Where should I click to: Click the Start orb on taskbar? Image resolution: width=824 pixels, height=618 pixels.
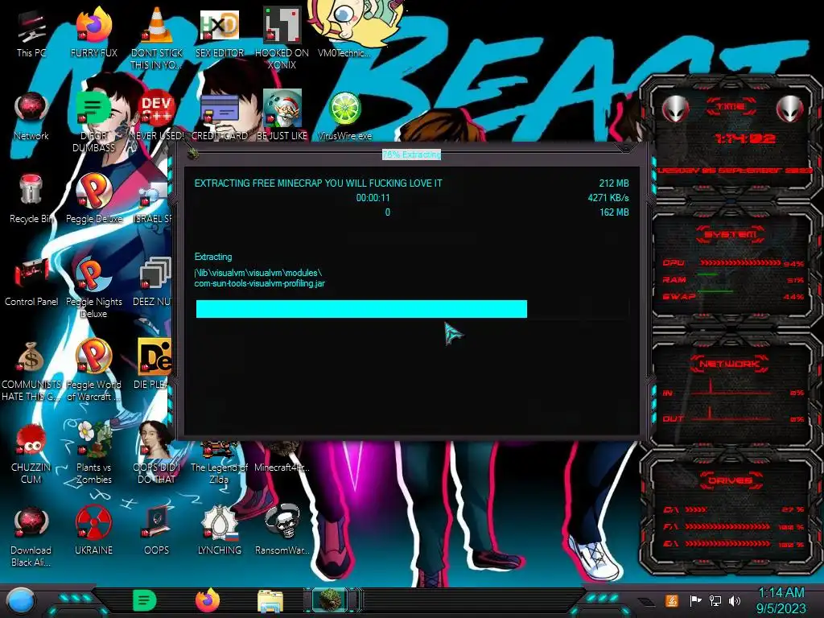20,602
